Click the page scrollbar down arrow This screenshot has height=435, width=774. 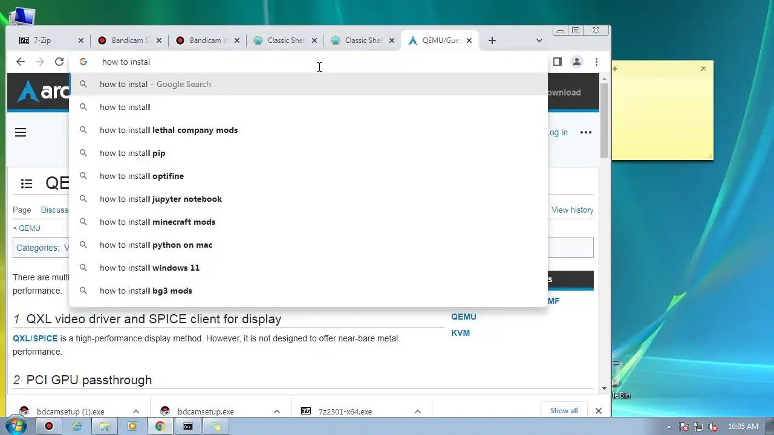tap(604, 388)
